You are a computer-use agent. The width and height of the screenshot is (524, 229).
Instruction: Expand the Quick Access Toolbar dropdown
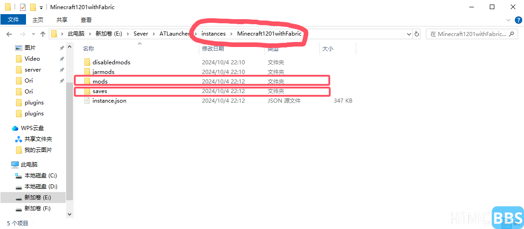point(42,8)
